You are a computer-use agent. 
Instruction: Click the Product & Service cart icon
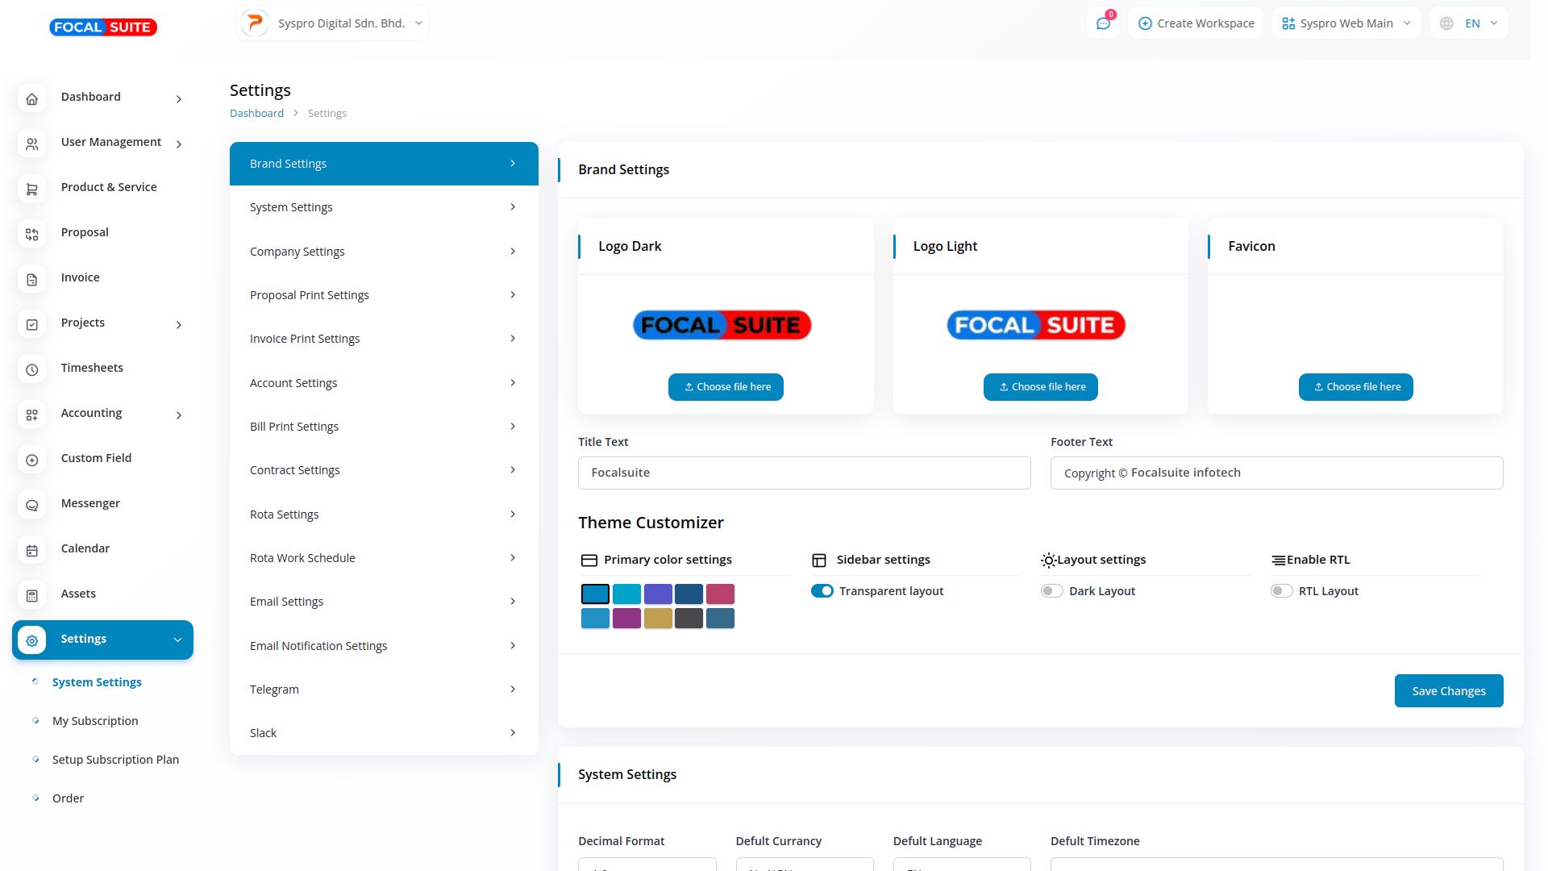tap(31, 189)
